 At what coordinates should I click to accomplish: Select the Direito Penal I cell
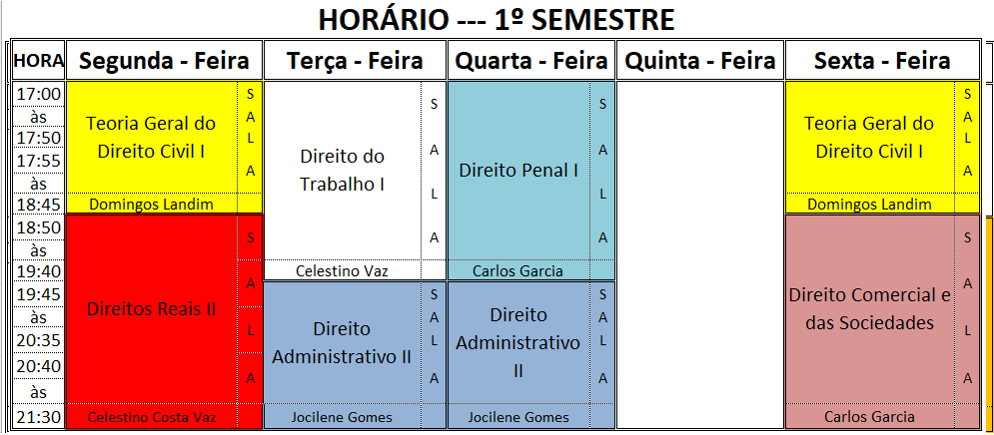518,170
